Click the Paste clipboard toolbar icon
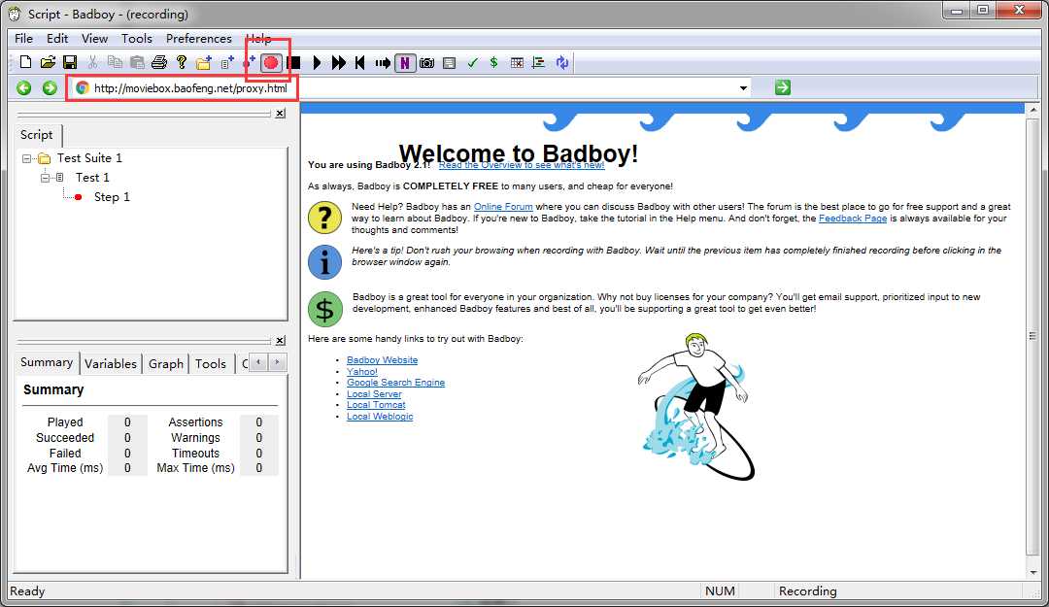 137,62
